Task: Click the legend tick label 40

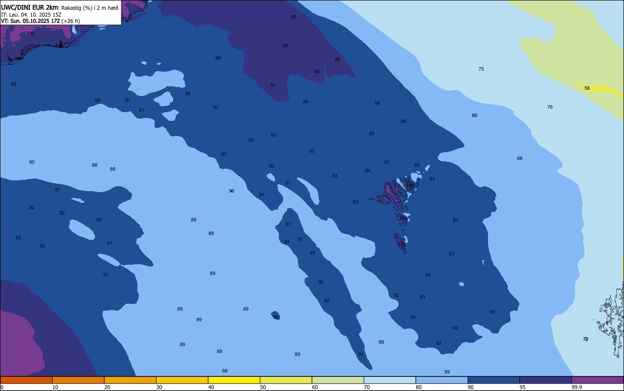Action: pos(211,387)
